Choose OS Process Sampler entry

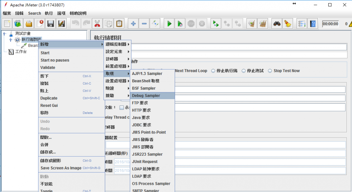[152, 184]
